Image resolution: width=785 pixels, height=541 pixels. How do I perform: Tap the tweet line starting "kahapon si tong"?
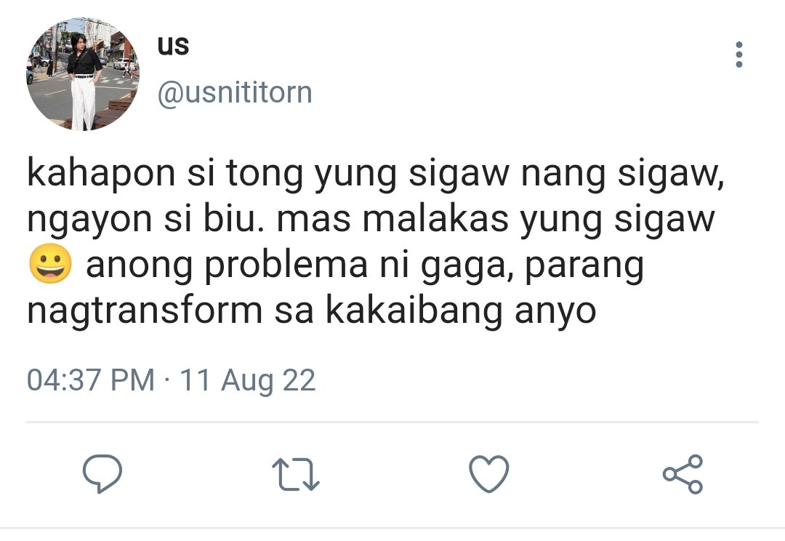(x=376, y=175)
